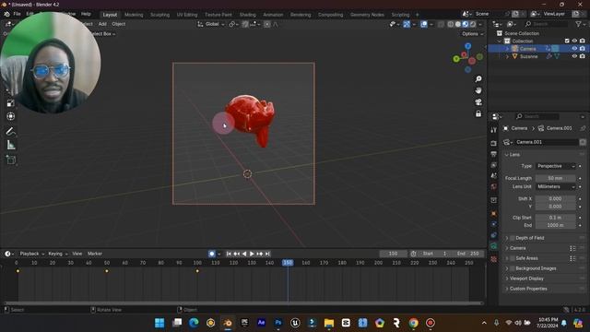
Task: Select the Add Cube tool
Action: [10, 160]
